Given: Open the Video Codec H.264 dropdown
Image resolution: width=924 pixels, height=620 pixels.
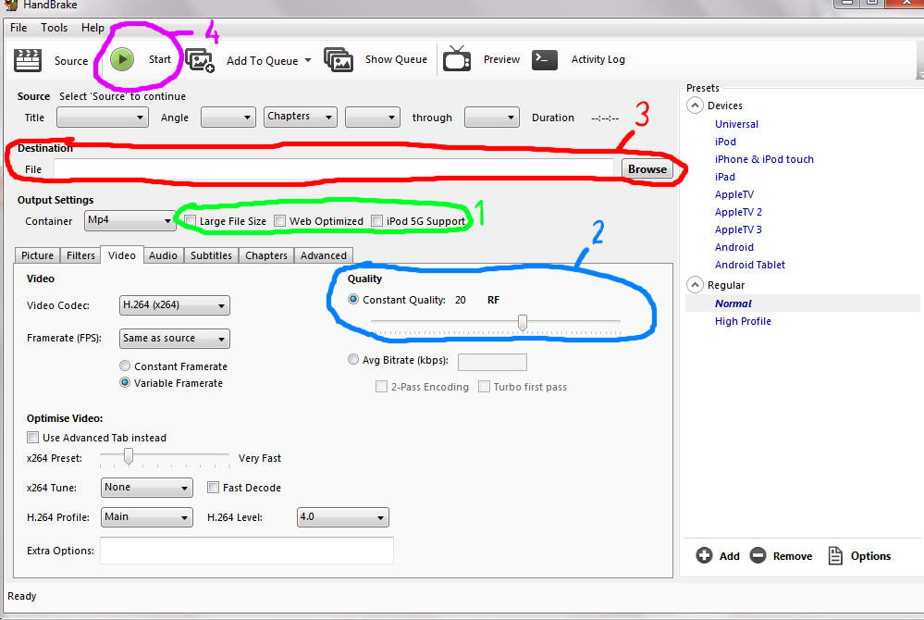Looking at the screenshot, I should pos(175,305).
